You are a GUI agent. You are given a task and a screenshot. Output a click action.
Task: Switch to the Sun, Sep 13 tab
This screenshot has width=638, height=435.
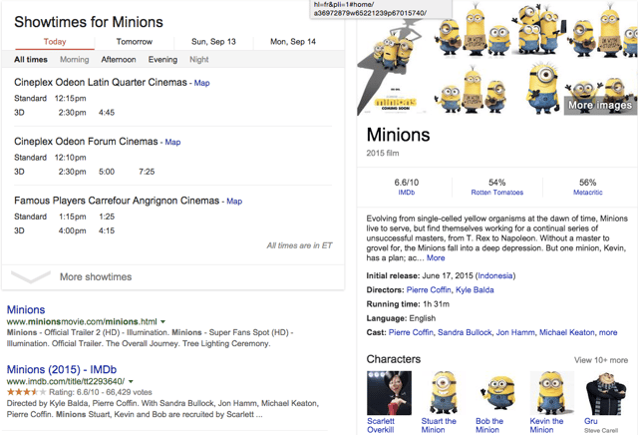coord(214,42)
